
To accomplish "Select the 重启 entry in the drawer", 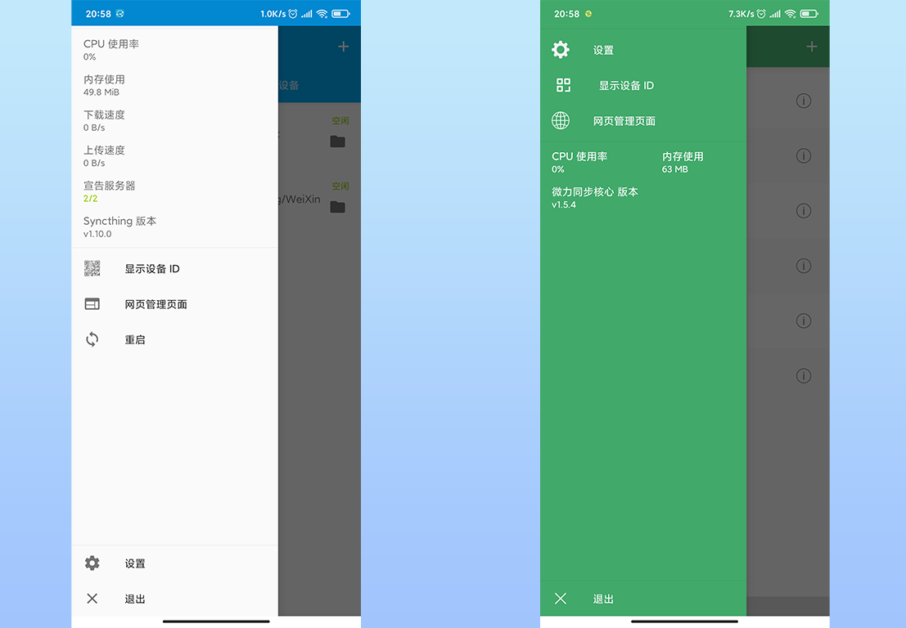I will pyautogui.click(x=135, y=339).
